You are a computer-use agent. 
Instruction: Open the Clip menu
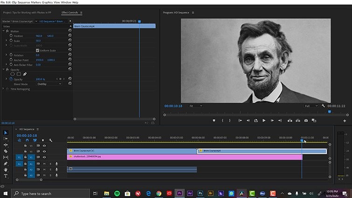(14, 2)
